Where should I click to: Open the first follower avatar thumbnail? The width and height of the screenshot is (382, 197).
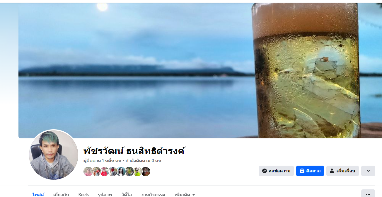coord(88,171)
